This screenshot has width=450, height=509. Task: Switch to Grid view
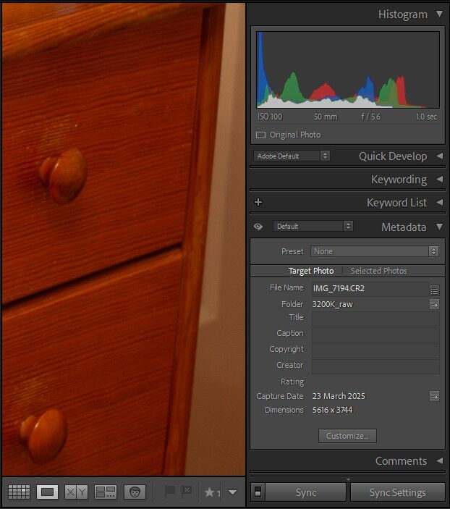click(19, 492)
